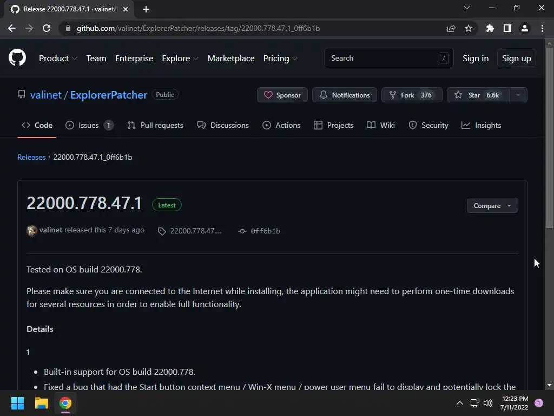Expand the Pricing menu
The height and width of the screenshot is (416, 554).
281,58
